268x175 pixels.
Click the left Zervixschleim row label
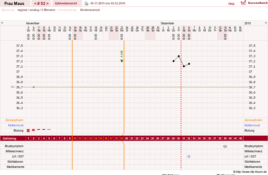coord(14,120)
